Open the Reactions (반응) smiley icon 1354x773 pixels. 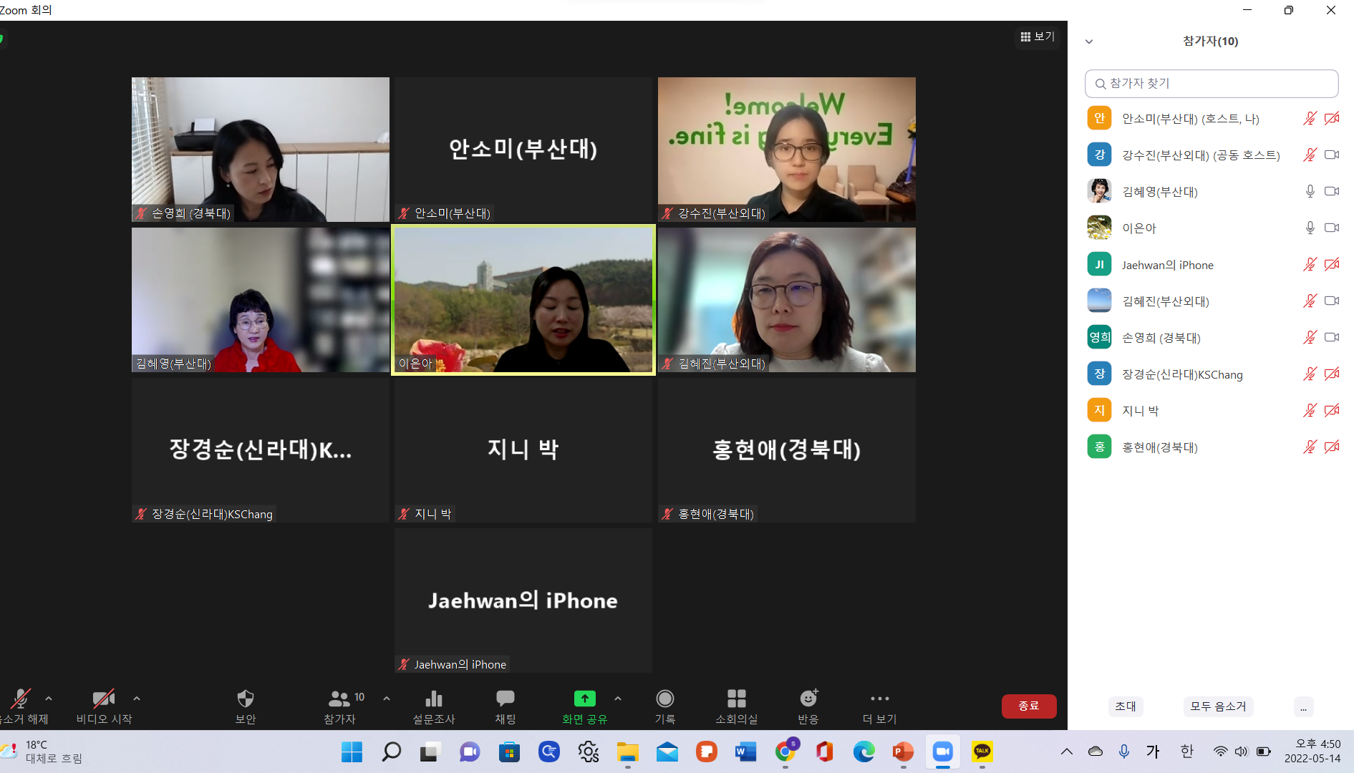pos(808,699)
